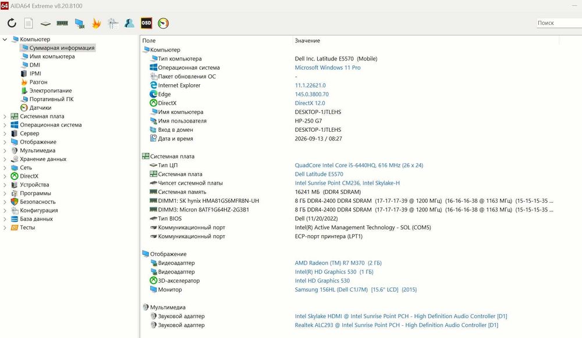Launch the system stability test flame icon
582x338 pixels.
[x=96, y=23]
